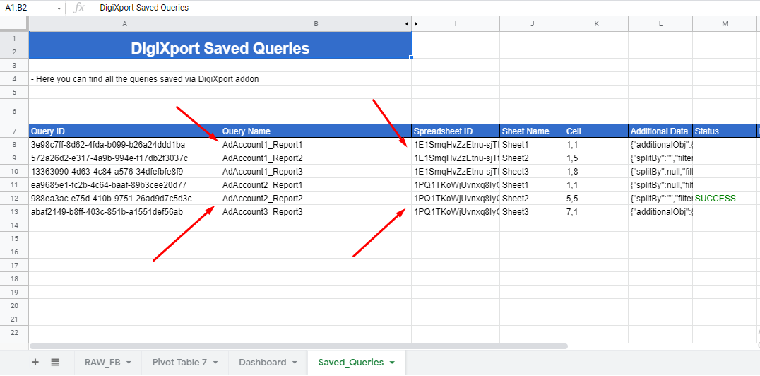Switch to the Pivot Table 7 tab
760x376 pixels.
pyautogui.click(x=179, y=363)
